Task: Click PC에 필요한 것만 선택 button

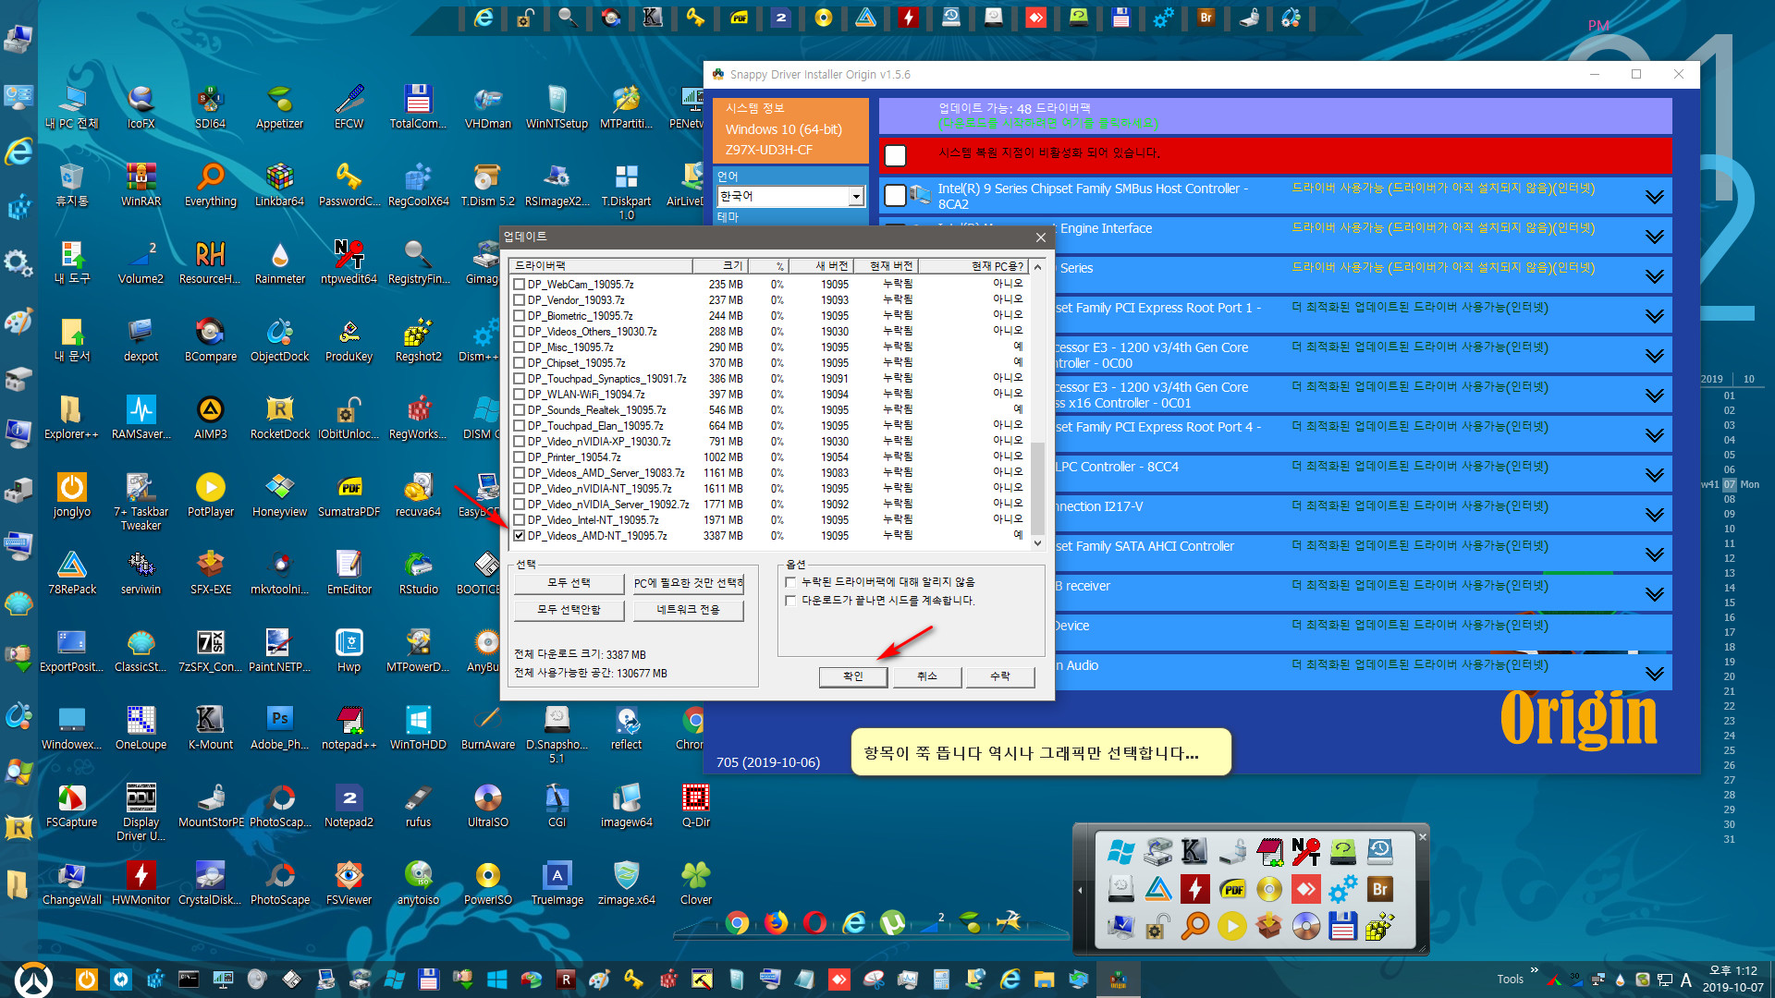Action: (688, 583)
